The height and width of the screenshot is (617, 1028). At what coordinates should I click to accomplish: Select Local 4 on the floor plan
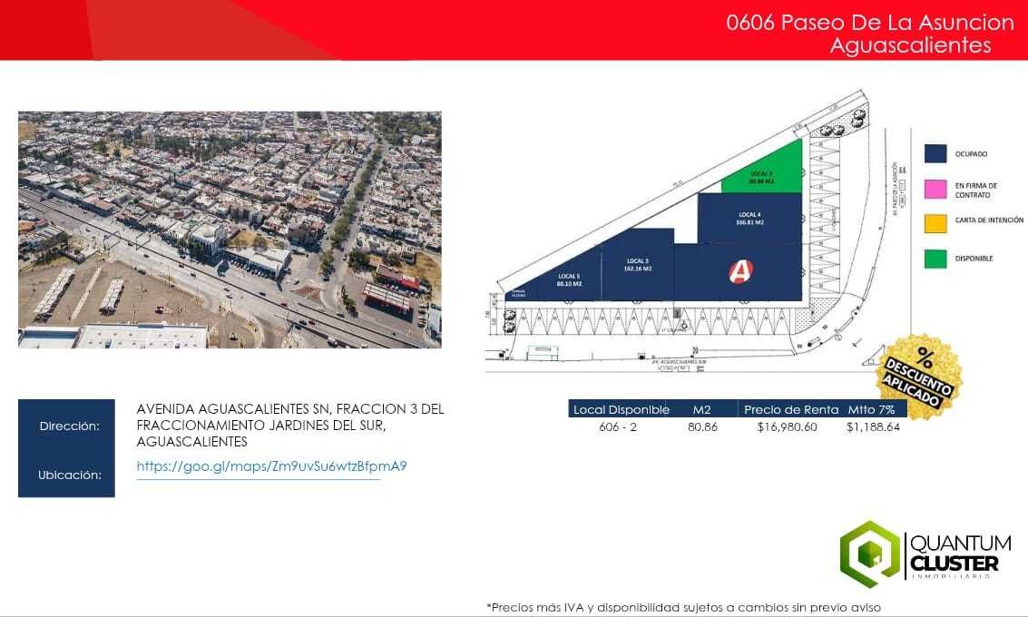pos(749,218)
